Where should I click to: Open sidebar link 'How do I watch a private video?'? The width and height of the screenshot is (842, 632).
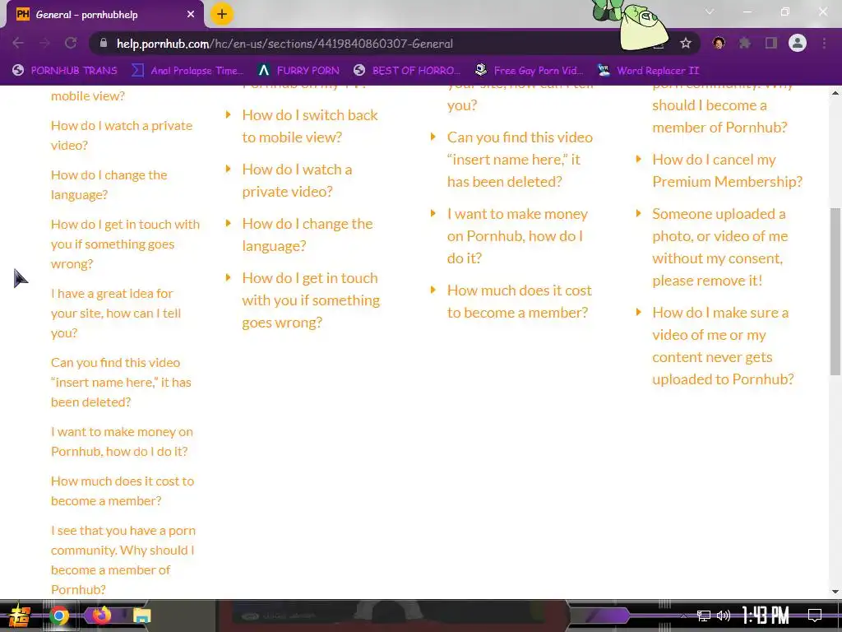122,136
